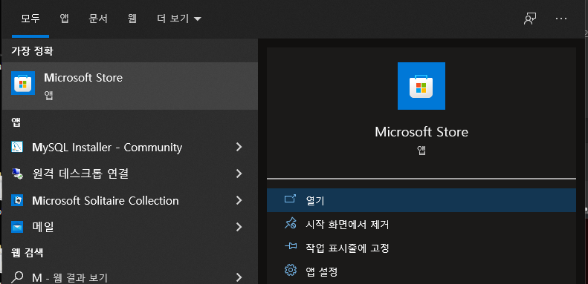
Task: Expand MySQL Installer - Community chevron
Action: tap(239, 147)
